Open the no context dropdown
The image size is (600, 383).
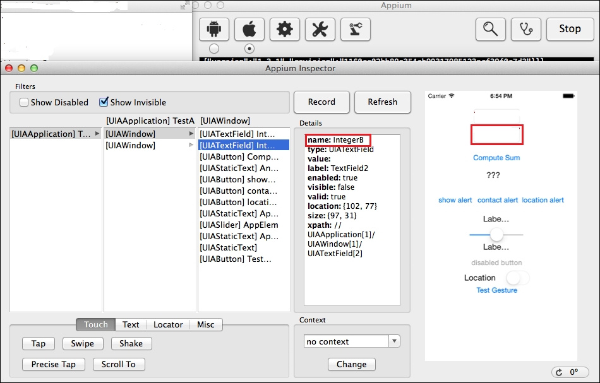[395, 341]
